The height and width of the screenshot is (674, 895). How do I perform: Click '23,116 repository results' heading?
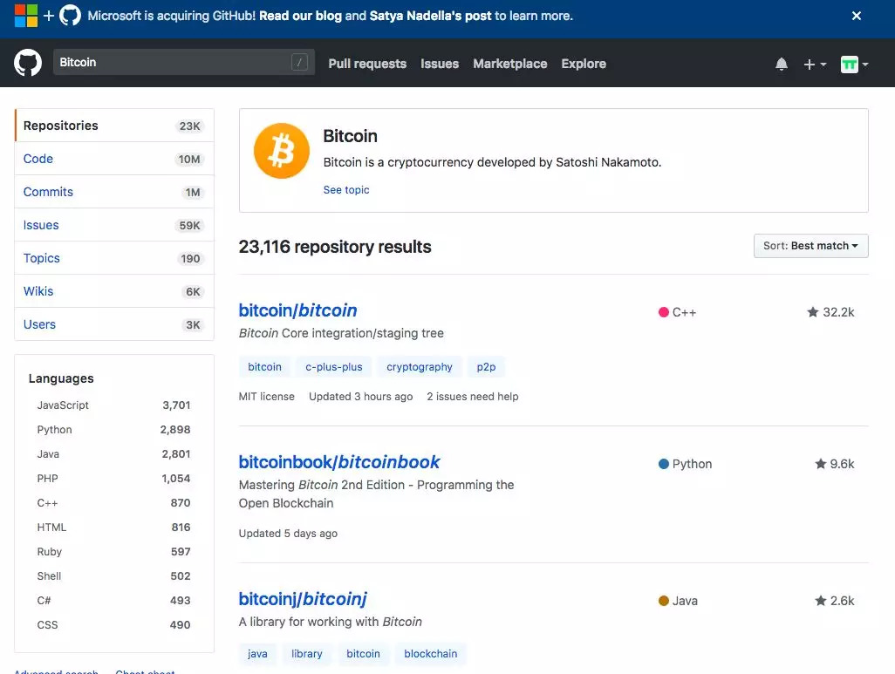pos(335,247)
